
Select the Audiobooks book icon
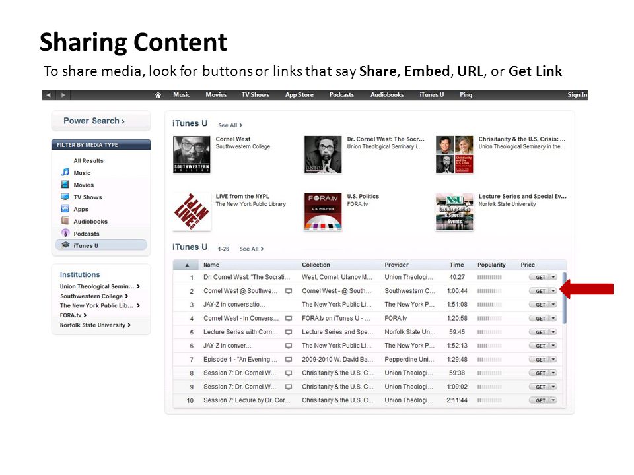coord(65,220)
